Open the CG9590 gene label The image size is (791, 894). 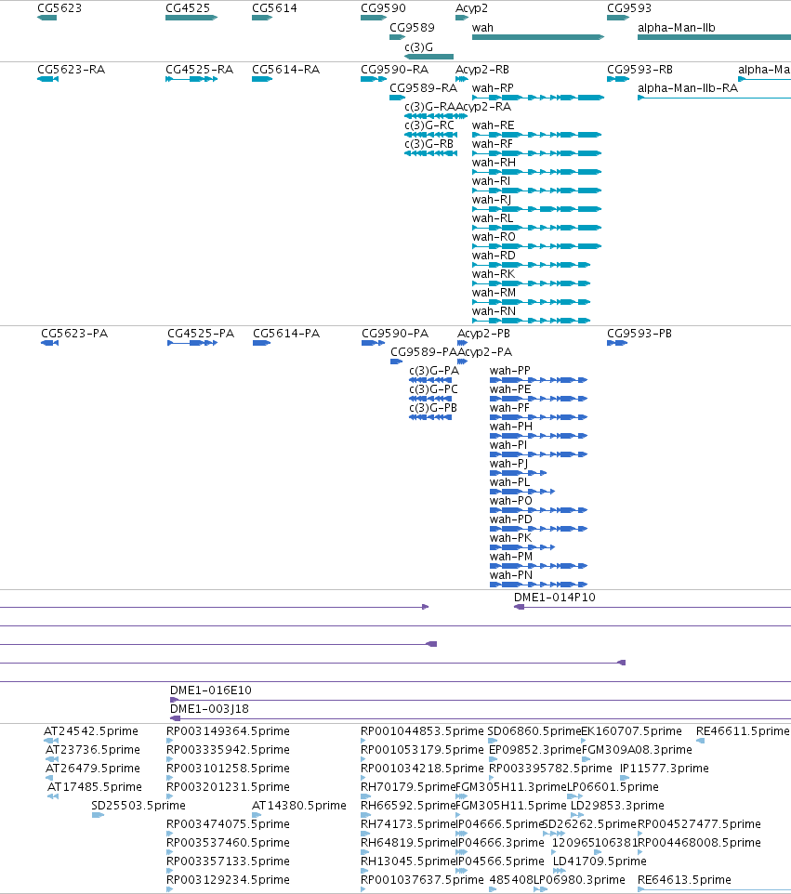click(x=383, y=8)
